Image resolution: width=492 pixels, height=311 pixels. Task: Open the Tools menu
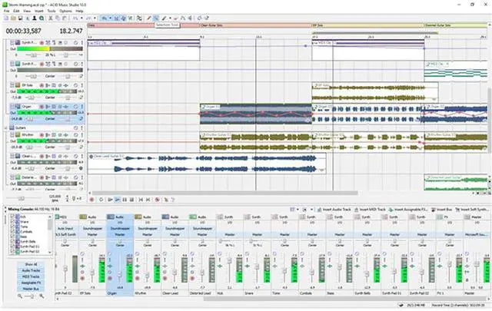(x=52, y=11)
